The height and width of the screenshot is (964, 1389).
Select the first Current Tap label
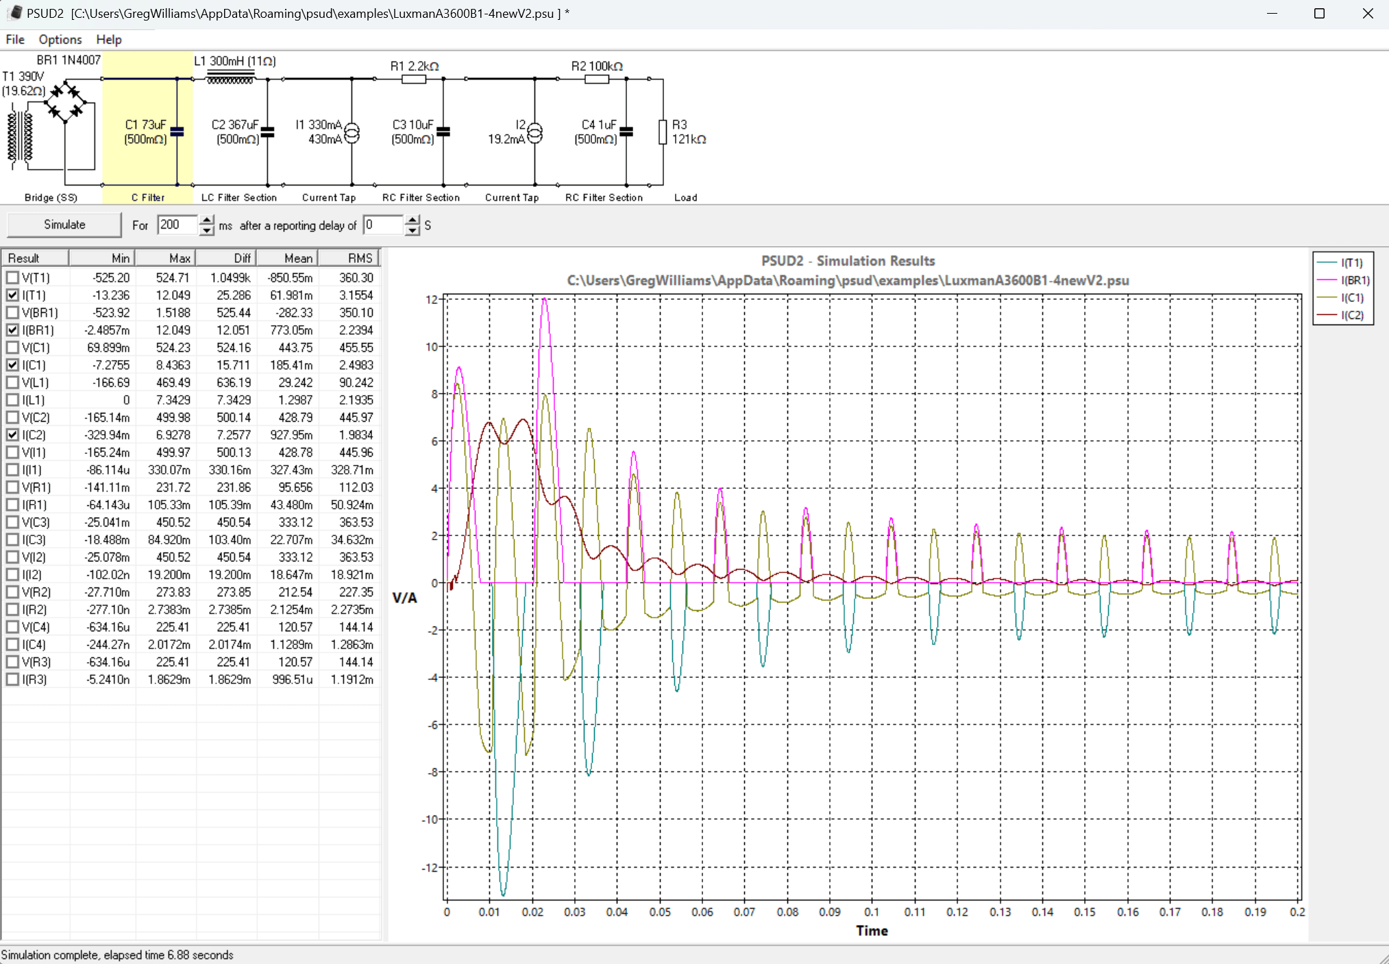[329, 198]
